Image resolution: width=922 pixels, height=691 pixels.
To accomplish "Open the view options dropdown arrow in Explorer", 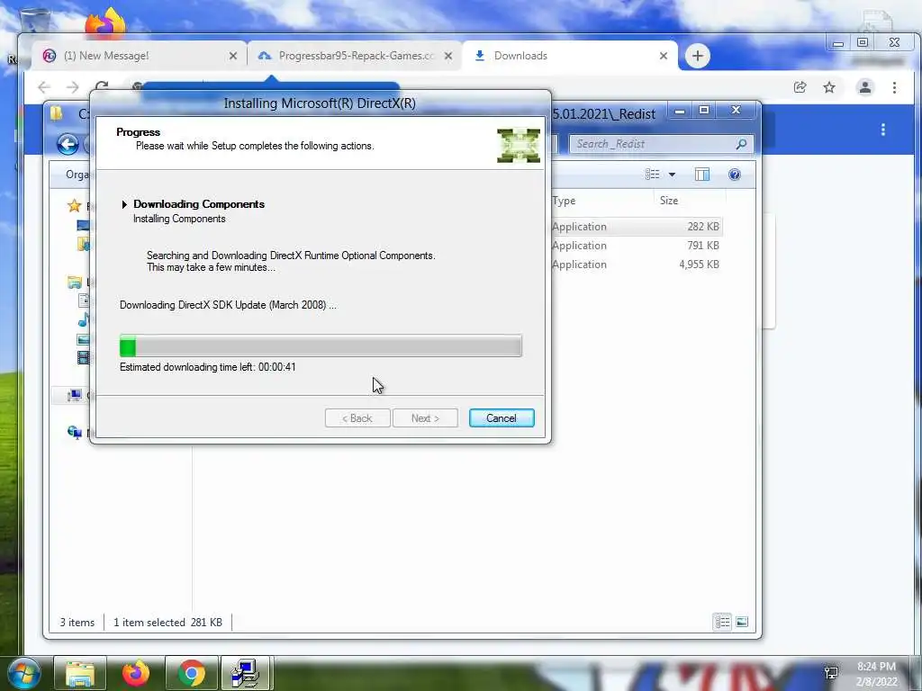I will 672,175.
